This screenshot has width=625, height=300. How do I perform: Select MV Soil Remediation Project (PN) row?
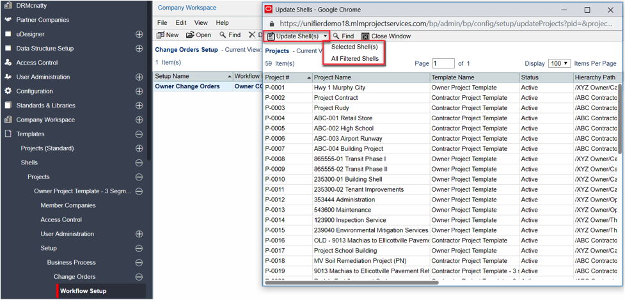coord(441,261)
